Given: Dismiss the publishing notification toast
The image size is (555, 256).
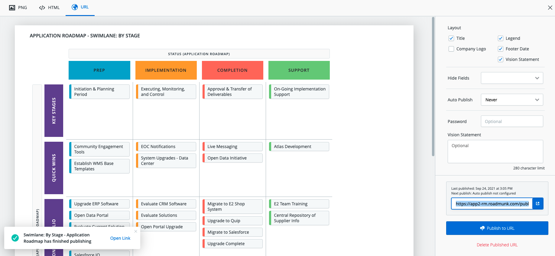Looking at the screenshot, I should [136, 231].
